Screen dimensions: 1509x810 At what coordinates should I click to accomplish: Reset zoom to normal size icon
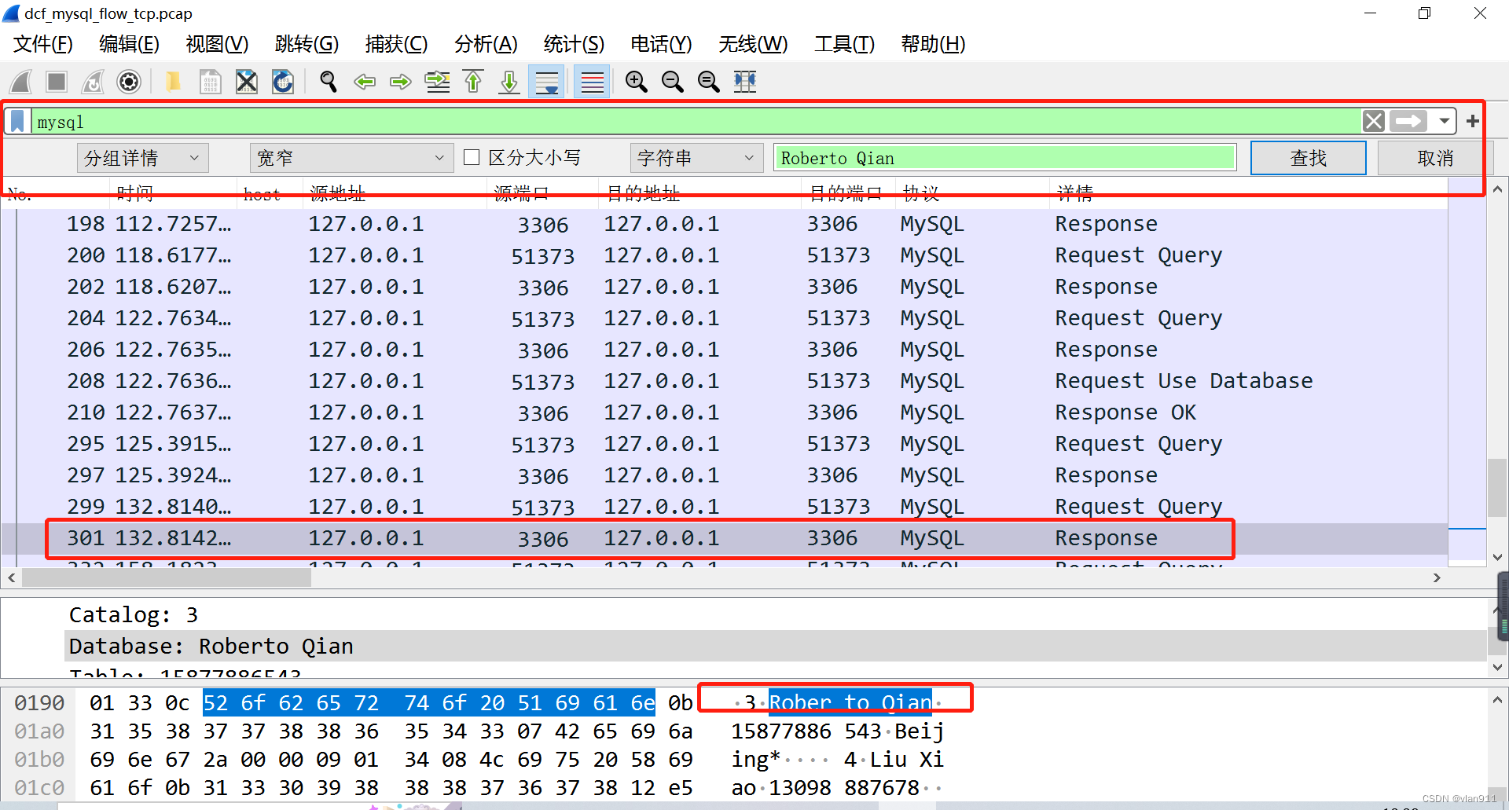tap(708, 82)
